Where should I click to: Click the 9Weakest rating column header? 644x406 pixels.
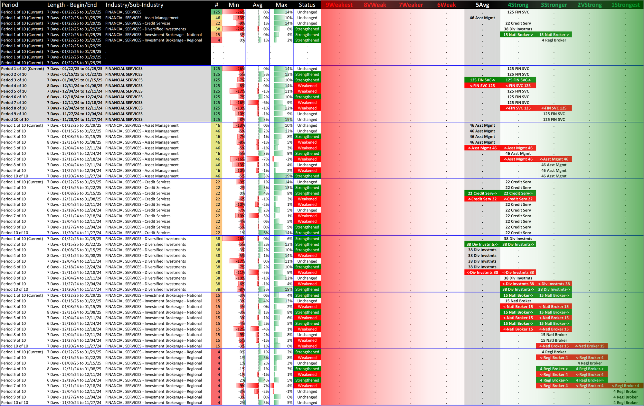[339, 5]
